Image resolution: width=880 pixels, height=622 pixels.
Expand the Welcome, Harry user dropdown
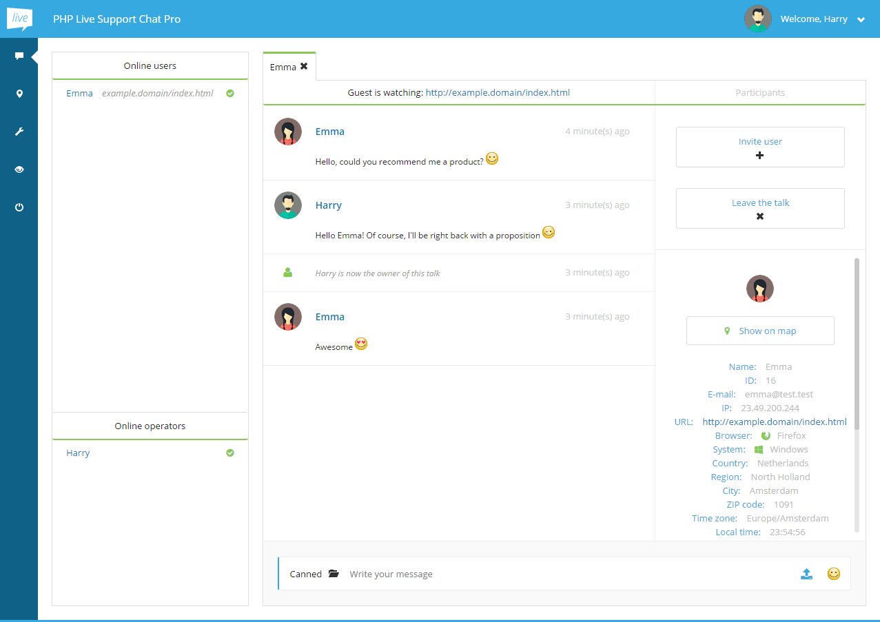[x=861, y=20]
